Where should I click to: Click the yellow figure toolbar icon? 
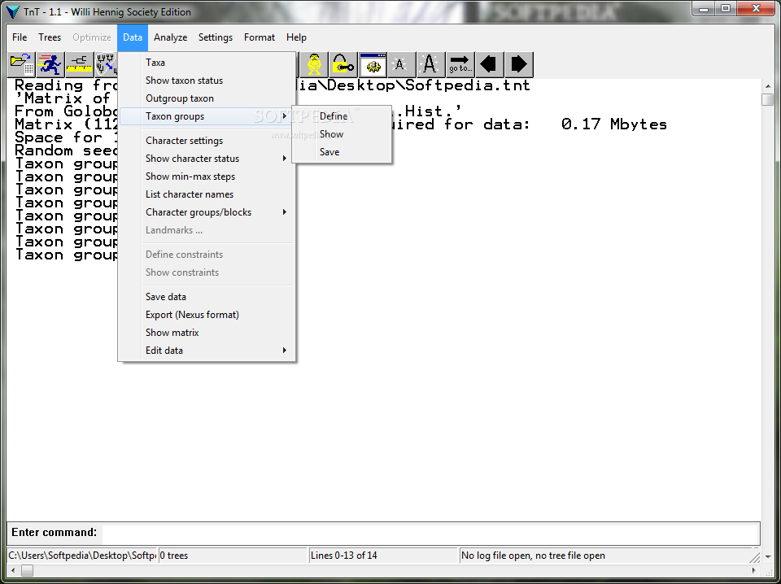314,64
